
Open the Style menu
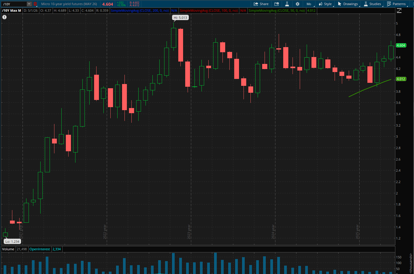[x=325, y=4]
